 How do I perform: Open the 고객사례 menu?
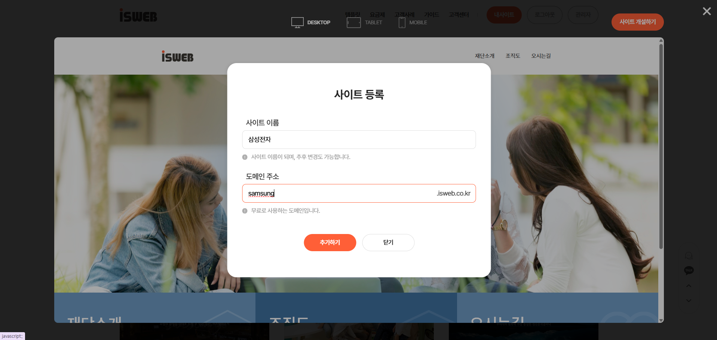[404, 15]
